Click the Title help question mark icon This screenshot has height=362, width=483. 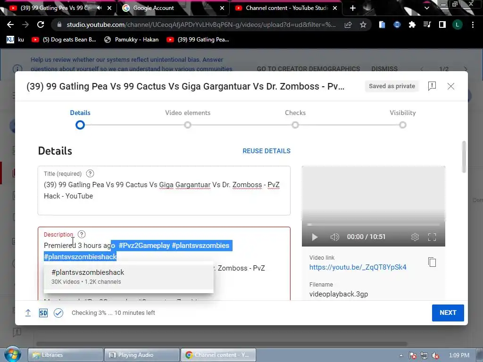click(90, 173)
